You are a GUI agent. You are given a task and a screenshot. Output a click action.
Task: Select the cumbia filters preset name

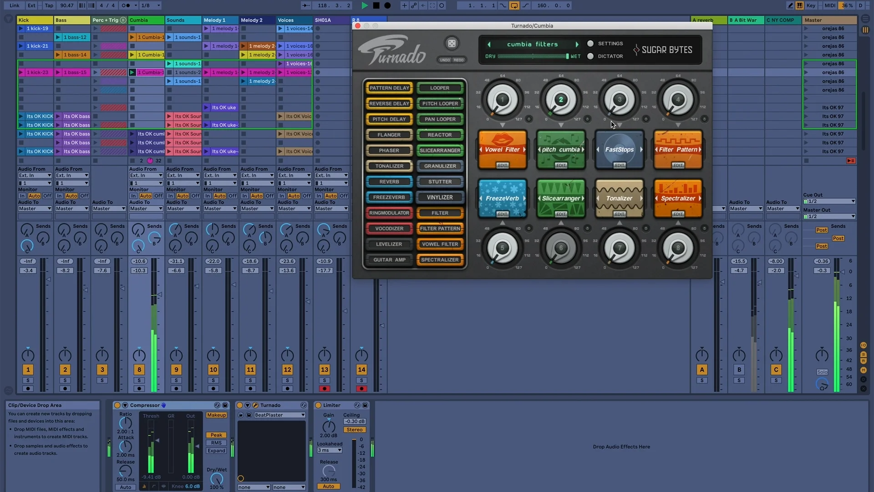(x=533, y=43)
